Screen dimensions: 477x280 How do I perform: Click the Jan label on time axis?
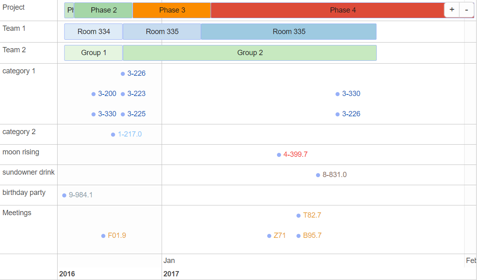click(x=169, y=261)
